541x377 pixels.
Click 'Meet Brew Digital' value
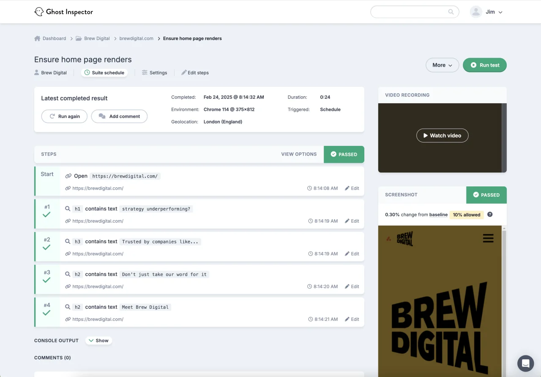[x=145, y=307]
